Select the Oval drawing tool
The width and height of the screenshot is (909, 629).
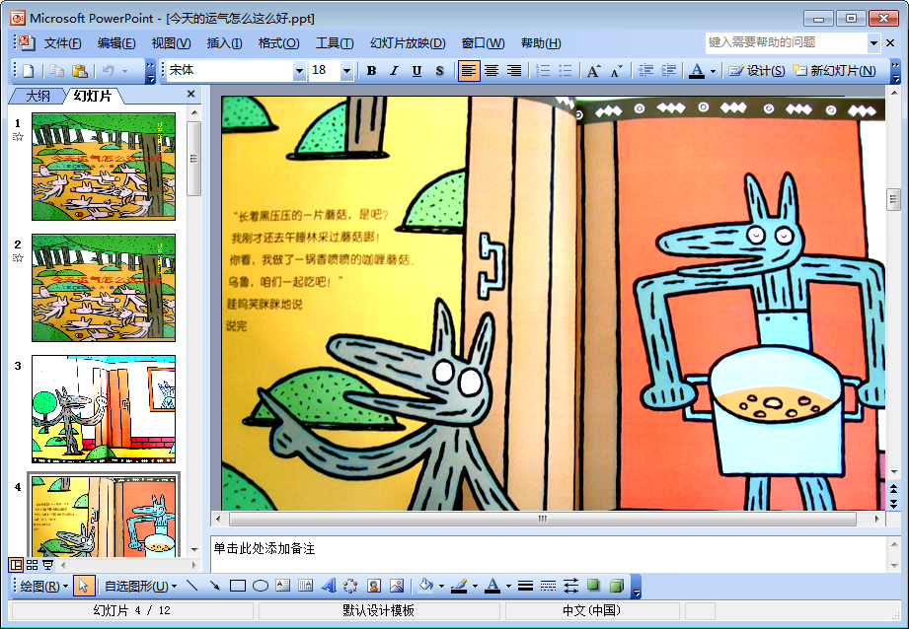[261, 587]
